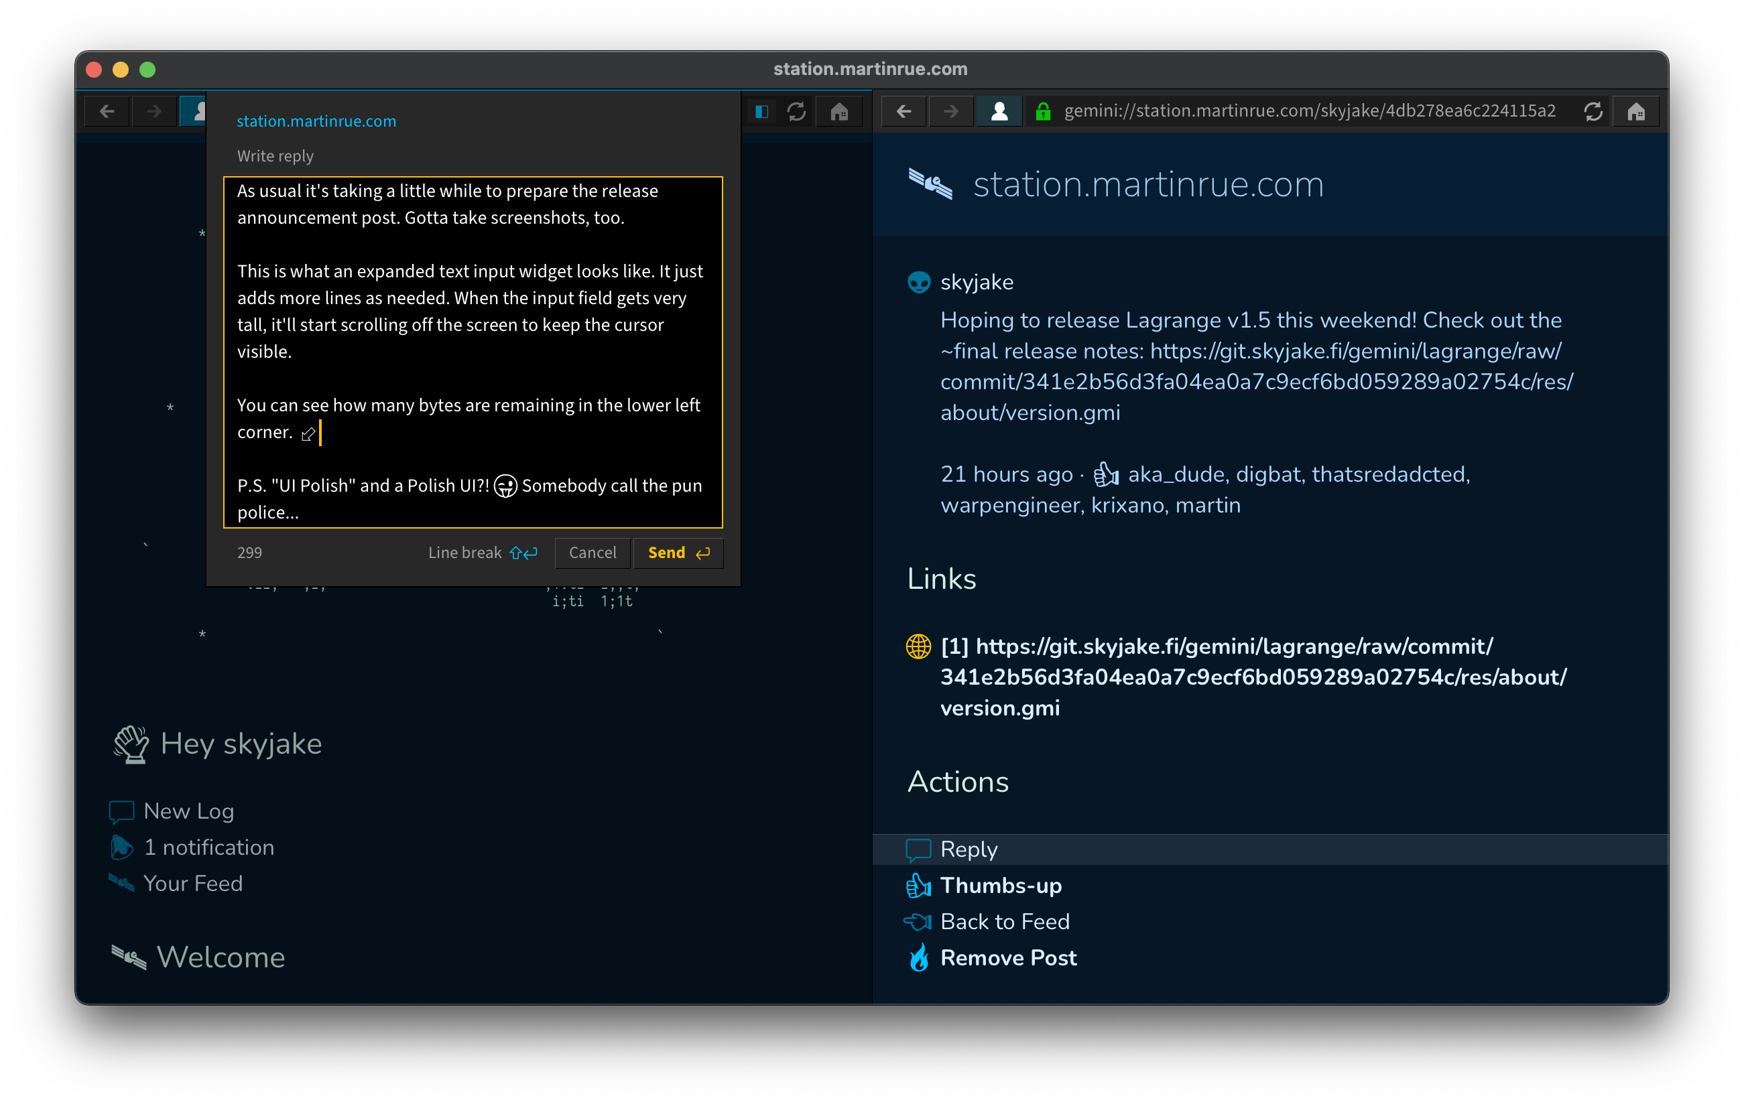Screen dimensions: 1744x1104
Task: Reload the right pane page
Action: [x=1593, y=111]
